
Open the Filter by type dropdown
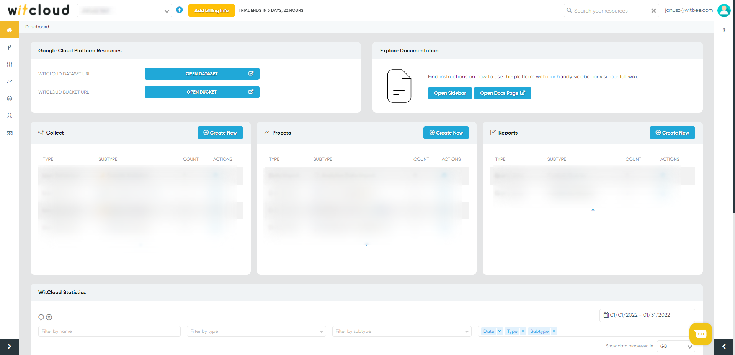(x=256, y=331)
